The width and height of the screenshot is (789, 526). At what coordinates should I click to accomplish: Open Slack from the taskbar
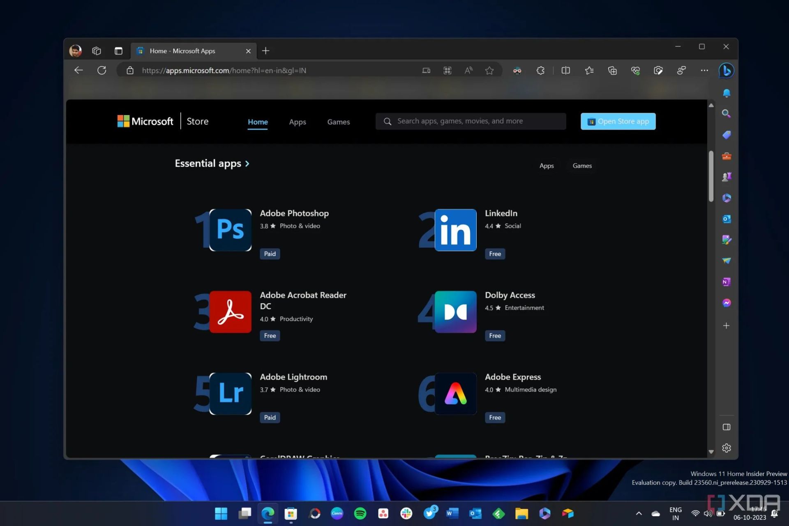pos(406,514)
